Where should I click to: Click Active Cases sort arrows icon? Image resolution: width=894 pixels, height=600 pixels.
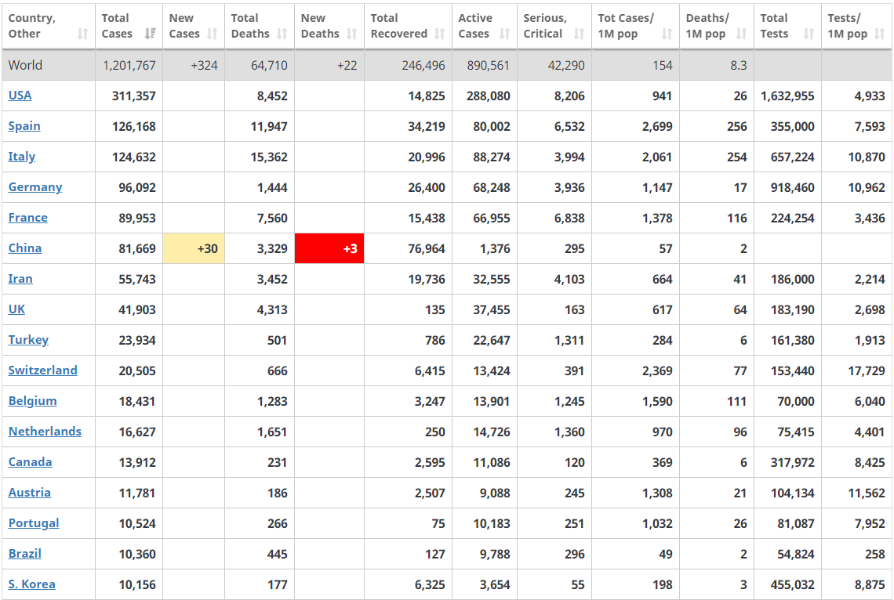(505, 34)
